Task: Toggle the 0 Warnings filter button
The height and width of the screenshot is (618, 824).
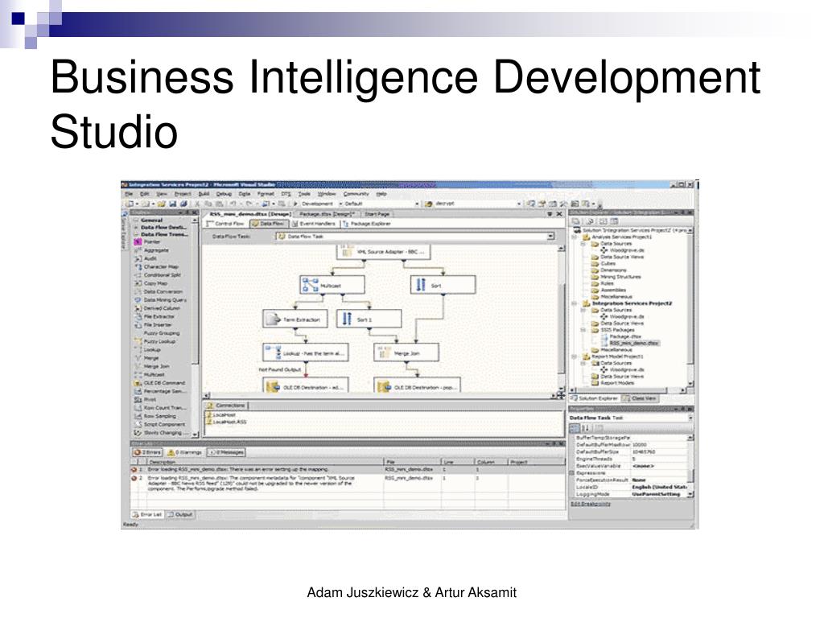Action: pyautogui.click(x=184, y=452)
